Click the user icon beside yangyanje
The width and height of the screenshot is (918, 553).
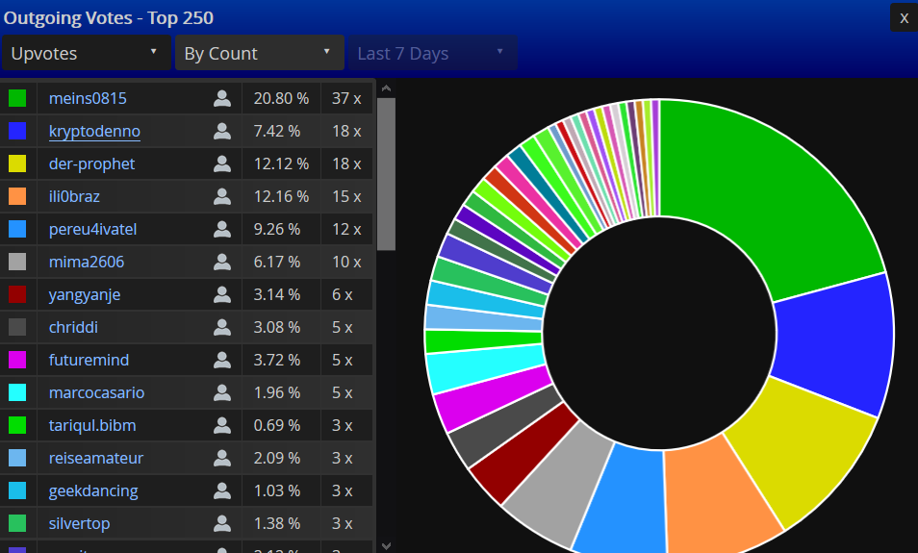pos(222,294)
